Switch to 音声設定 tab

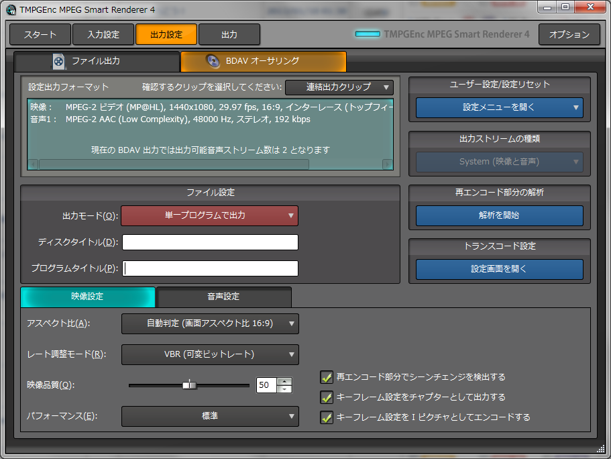223,297
